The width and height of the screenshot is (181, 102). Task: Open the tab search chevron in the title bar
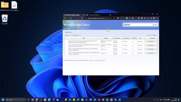[144, 14]
